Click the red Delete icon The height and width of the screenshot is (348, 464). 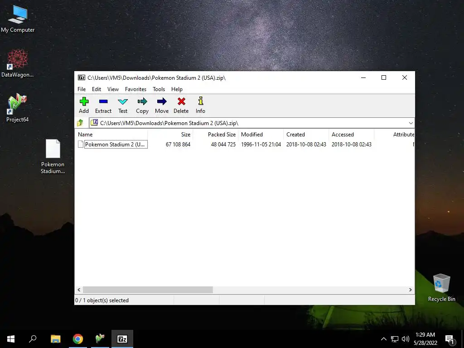(x=181, y=105)
